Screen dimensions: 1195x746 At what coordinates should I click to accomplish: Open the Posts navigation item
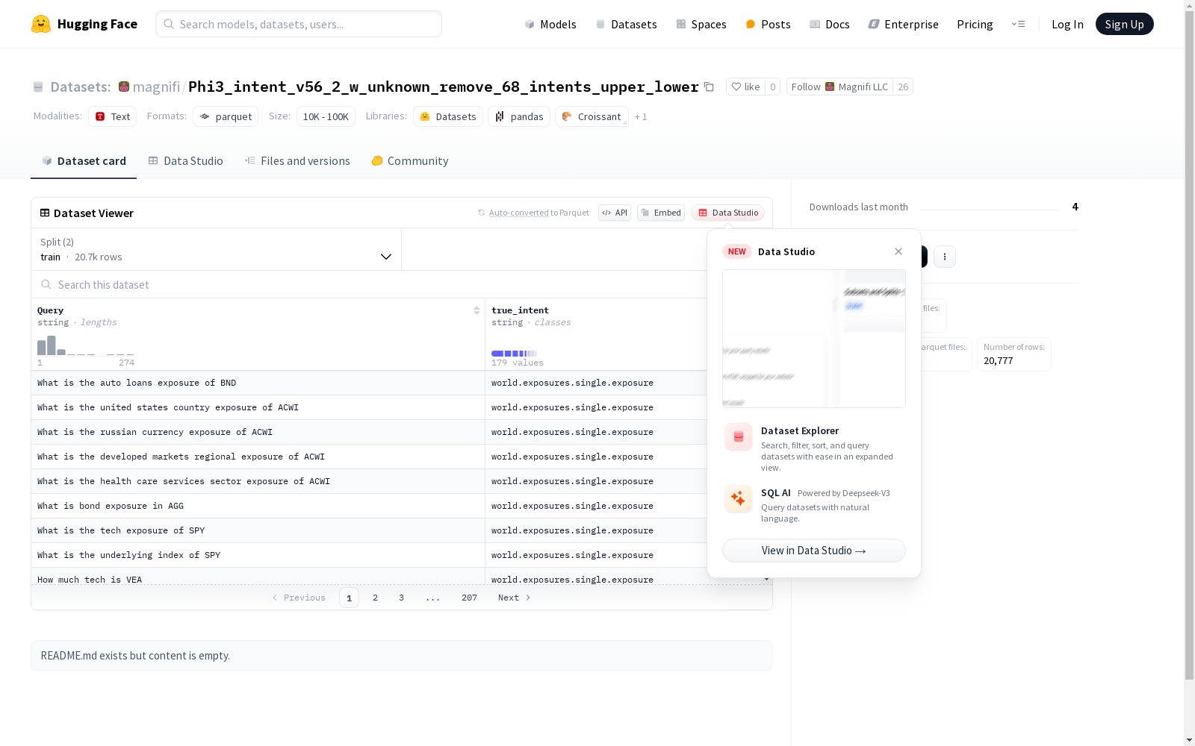pyautogui.click(x=768, y=24)
